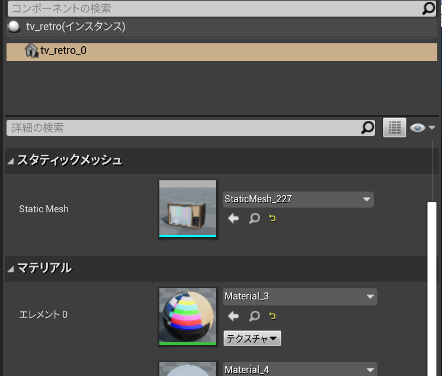Screen dimensions: 442x376
Task: Browse to StaticMesh_227 in Content Browser
Action: click(255, 218)
